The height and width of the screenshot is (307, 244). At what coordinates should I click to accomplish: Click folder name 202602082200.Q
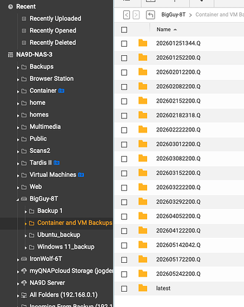coord(178,87)
